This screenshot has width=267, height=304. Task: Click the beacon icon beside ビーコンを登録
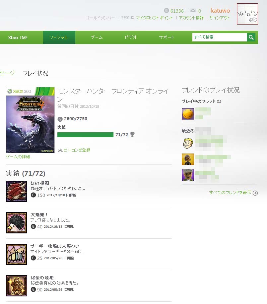pos(60,150)
